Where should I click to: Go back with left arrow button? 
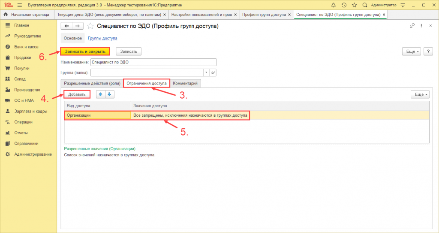[x=66, y=26]
